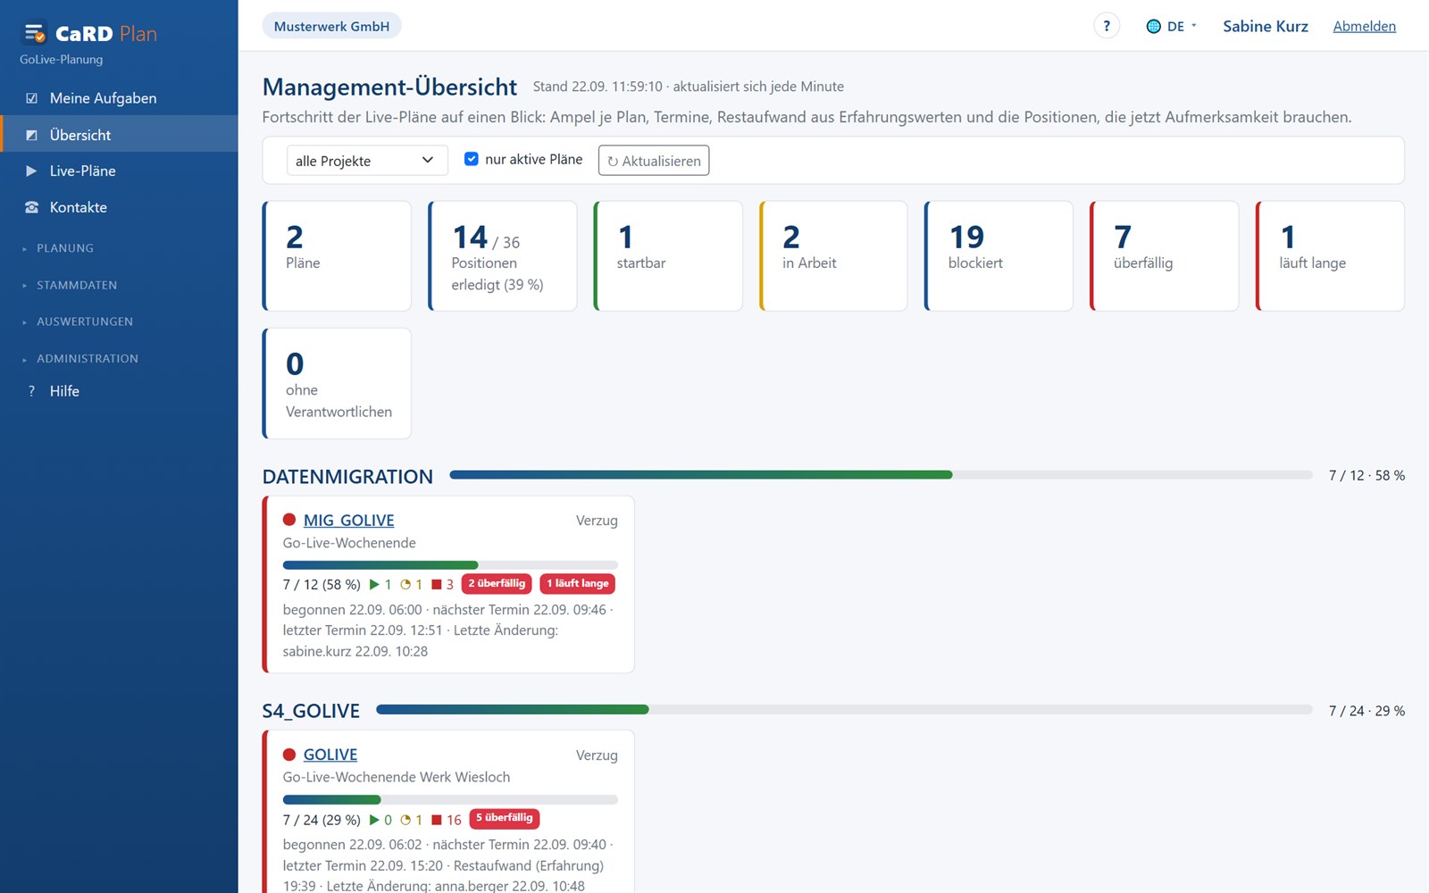
Task: Toggle the nur aktive Pläne checkbox
Action: point(472,159)
